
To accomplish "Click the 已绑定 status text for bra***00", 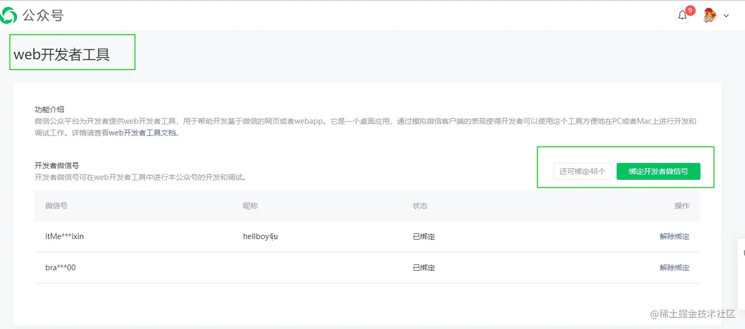I will (x=424, y=268).
